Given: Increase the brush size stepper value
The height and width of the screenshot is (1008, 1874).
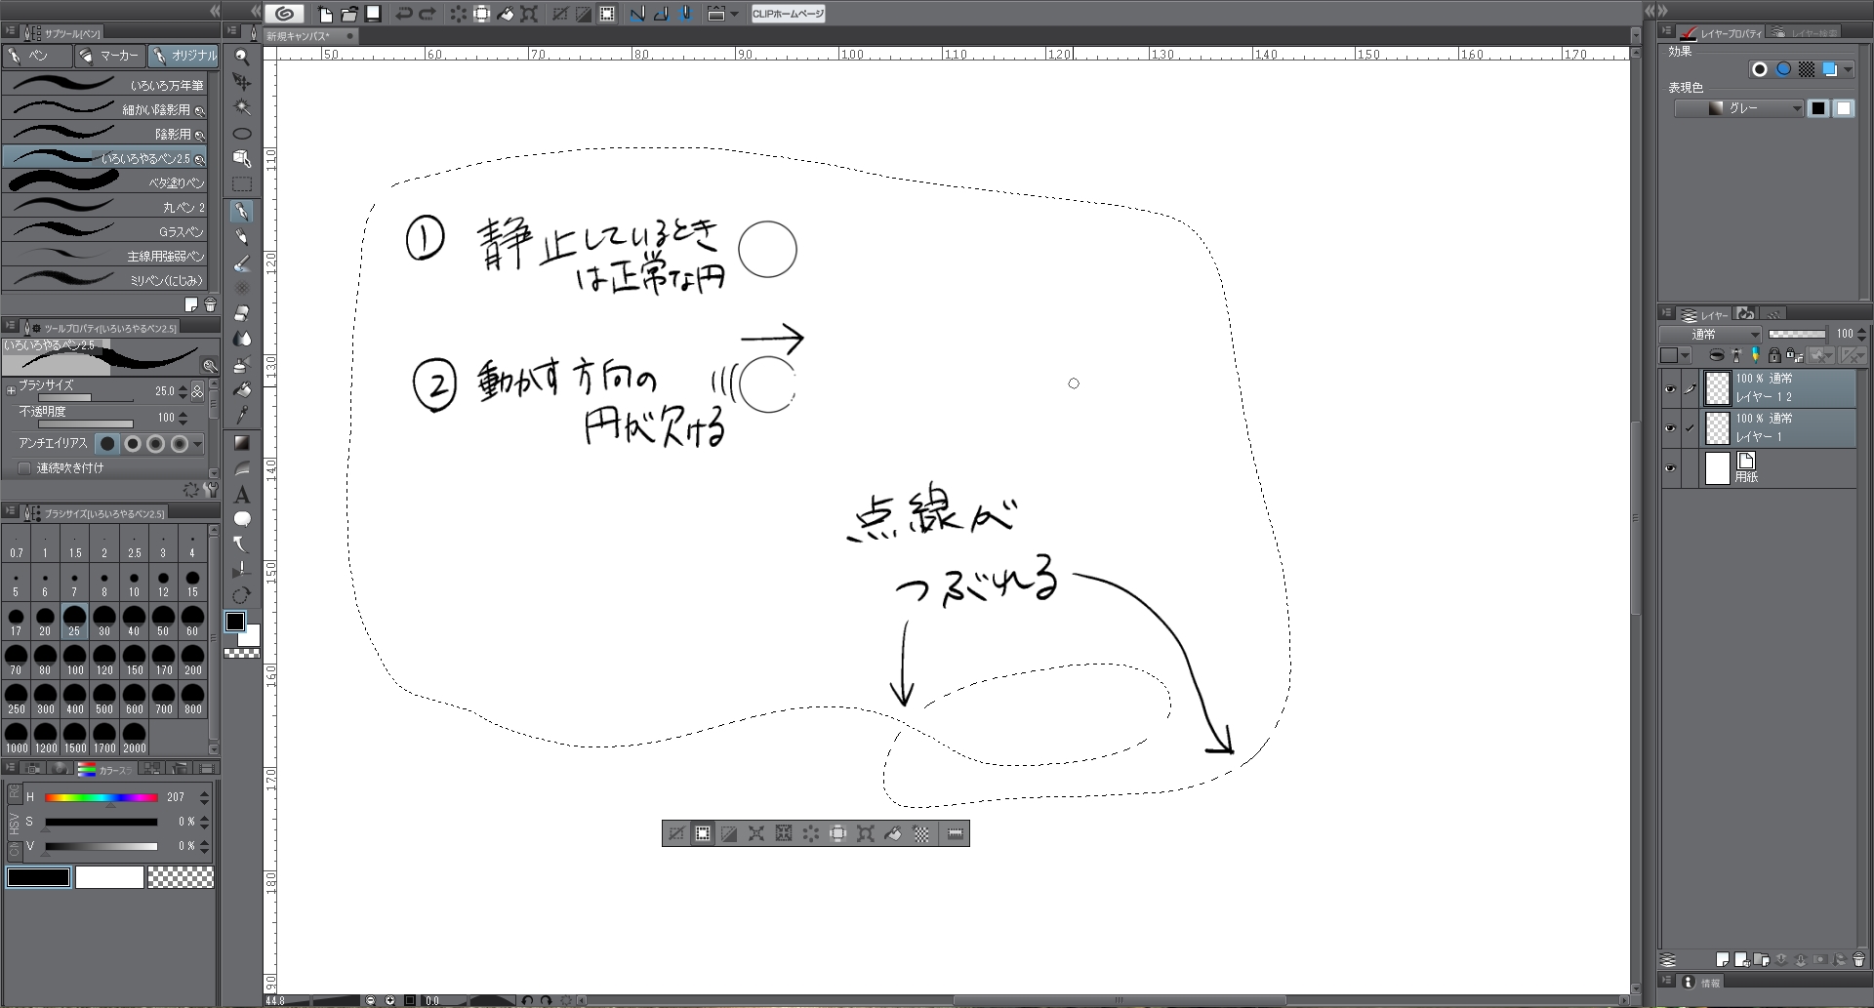Looking at the screenshot, I should point(183,386).
